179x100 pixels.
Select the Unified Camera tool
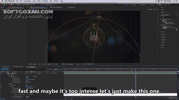pos(12,5)
